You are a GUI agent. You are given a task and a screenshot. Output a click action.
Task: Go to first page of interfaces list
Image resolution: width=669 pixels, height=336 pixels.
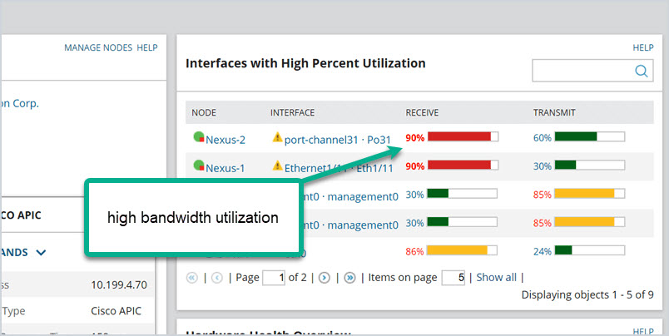pos(192,278)
